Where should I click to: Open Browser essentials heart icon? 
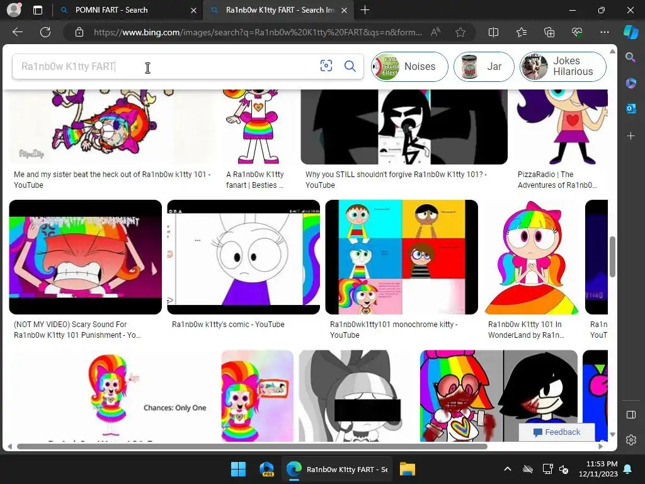(577, 32)
